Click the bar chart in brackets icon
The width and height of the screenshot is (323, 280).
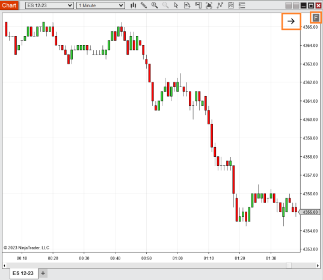click(x=209, y=5)
